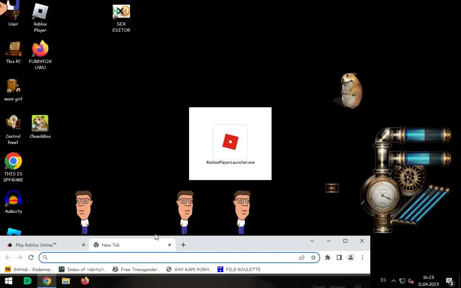Open the Windows Start menu
Viewport: 461px width, 288px height.
pos(8,281)
